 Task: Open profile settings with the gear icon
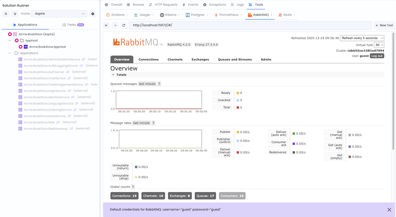(x=92, y=14)
